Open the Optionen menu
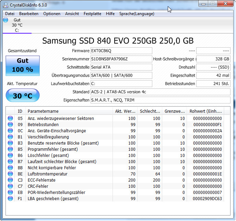 point(52,14)
